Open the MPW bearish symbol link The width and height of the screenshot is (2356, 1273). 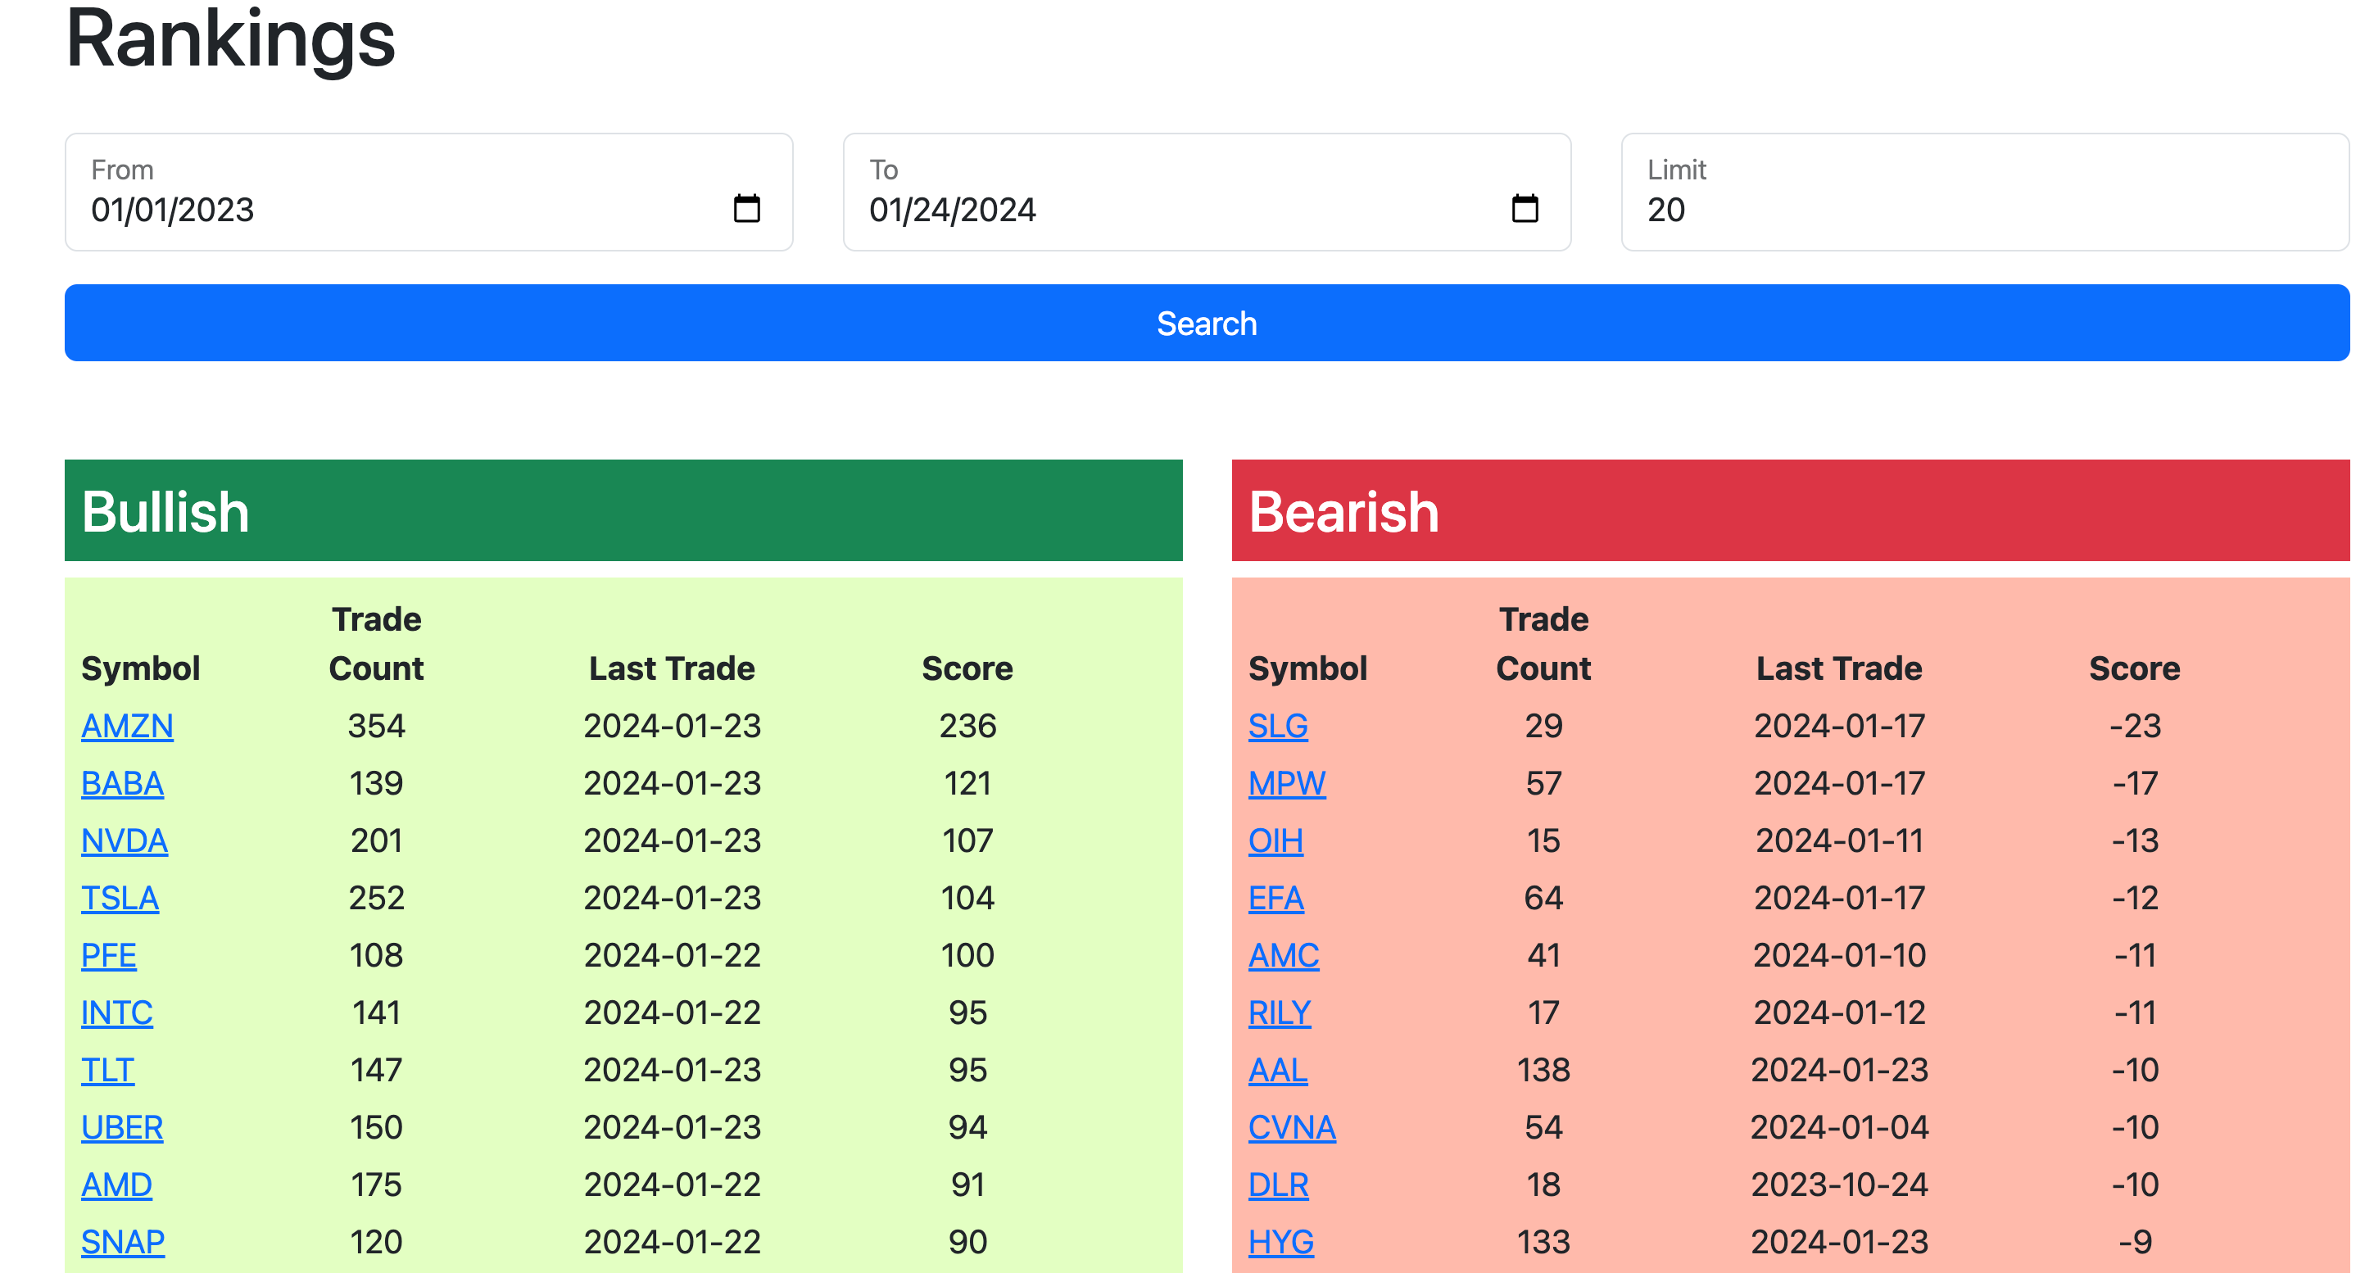click(x=1288, y=784)
